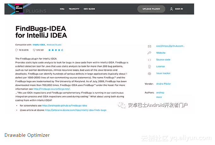This screenshot has height=145, width=215.
Task: Click the JetBrains logo
Action: 19,9
